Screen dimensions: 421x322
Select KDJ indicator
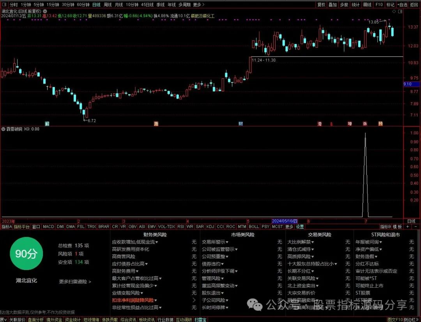(210, 227)
